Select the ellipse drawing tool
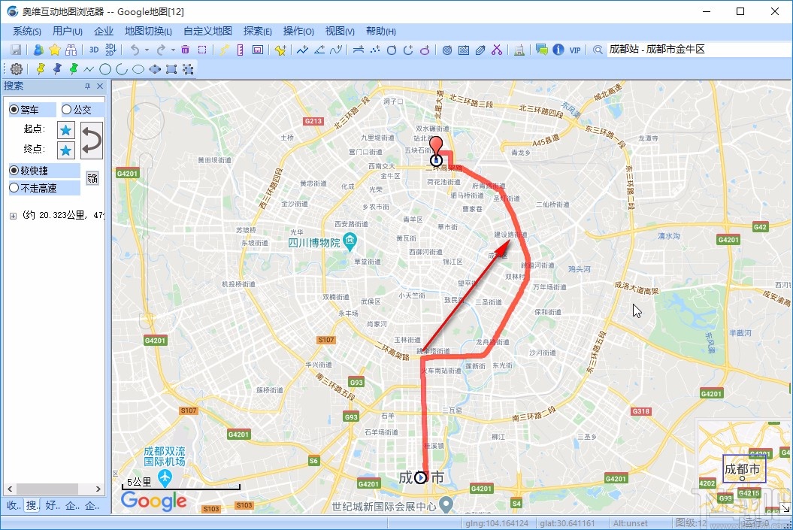The width and height of the screenshot is (793, 530). (138, 69)
